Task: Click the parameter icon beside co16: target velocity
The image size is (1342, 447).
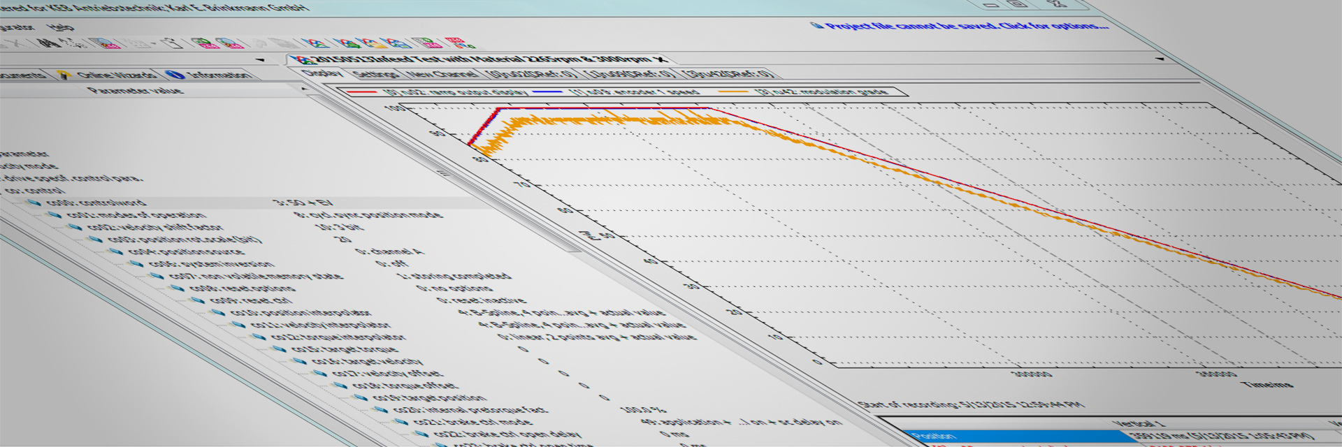Action: [x=300, y=361]
